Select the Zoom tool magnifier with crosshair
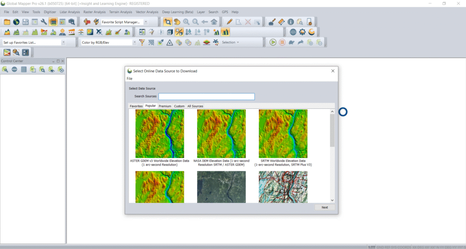Screen dimensions: 466x249 click(x=167, y=22)
